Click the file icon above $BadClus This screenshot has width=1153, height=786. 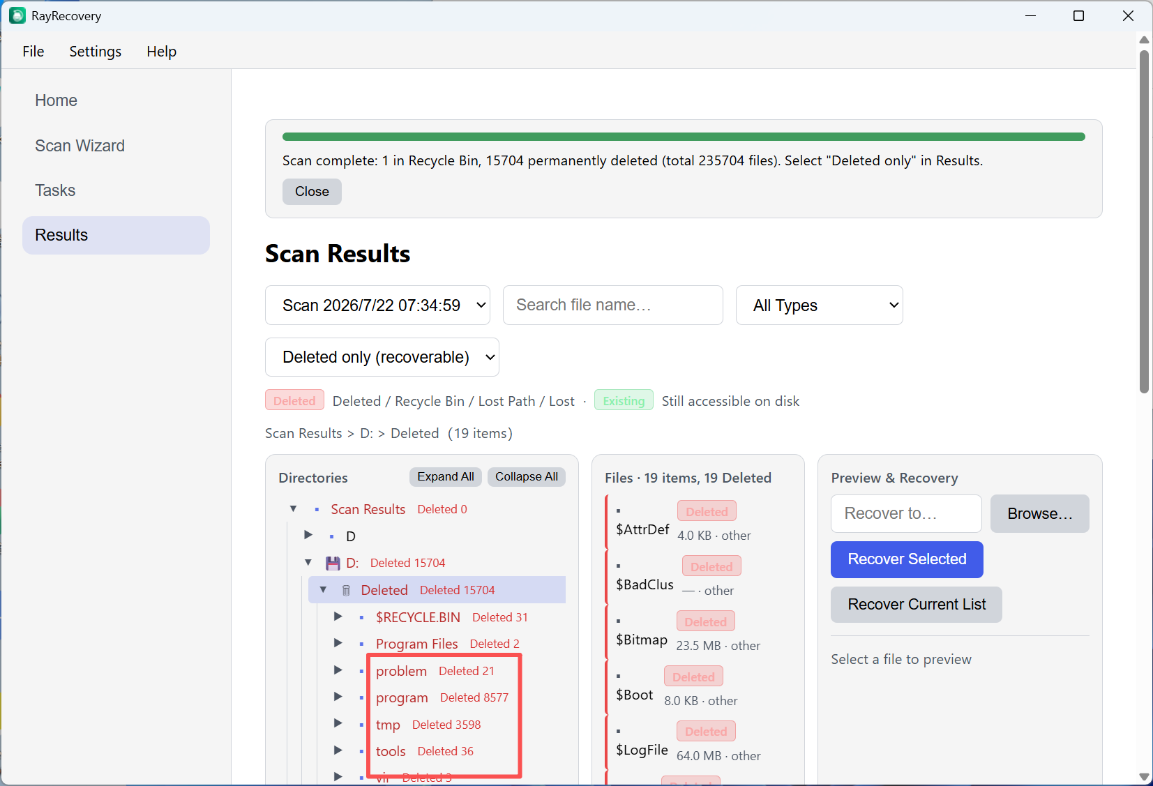pyautogui.click(x=619, y=566)
